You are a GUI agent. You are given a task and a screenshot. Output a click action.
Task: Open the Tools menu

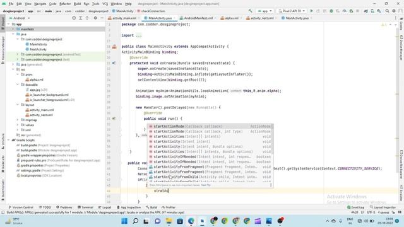point(95,4)
